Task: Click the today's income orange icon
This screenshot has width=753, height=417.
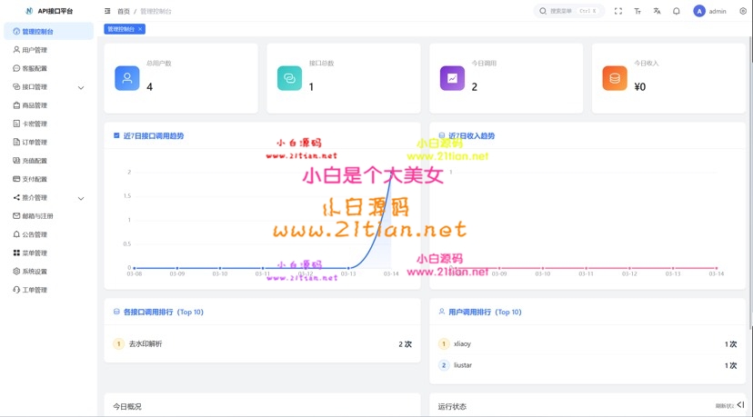Action: tap(615, 78)
